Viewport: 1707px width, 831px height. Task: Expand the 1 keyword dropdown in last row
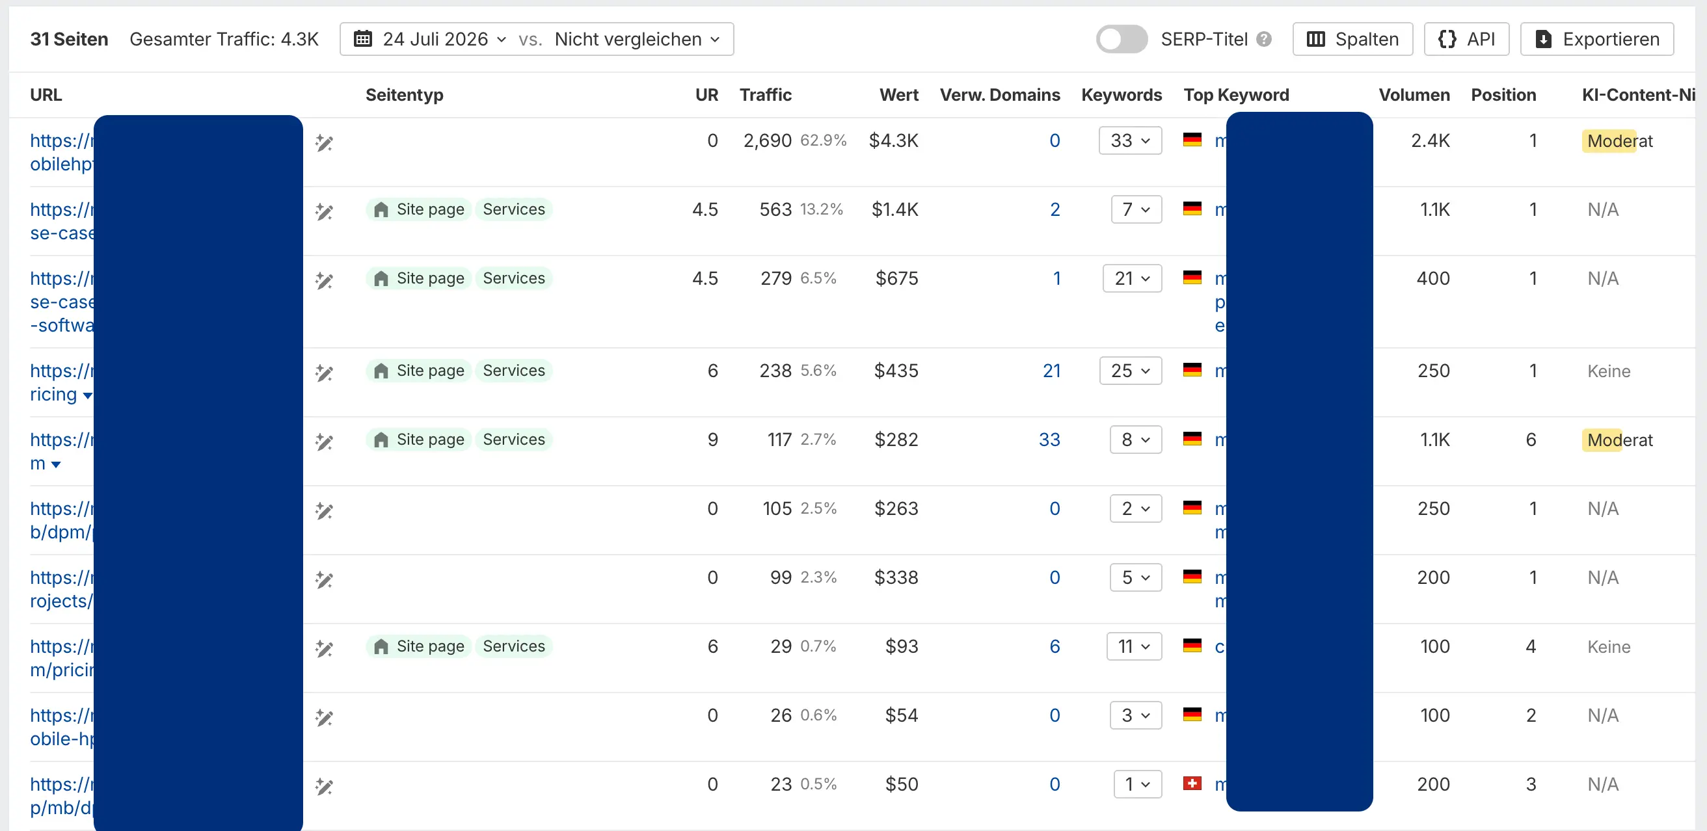click(x=1138, y=784)
